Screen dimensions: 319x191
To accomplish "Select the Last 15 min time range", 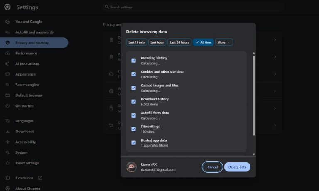I will (136, 42).
